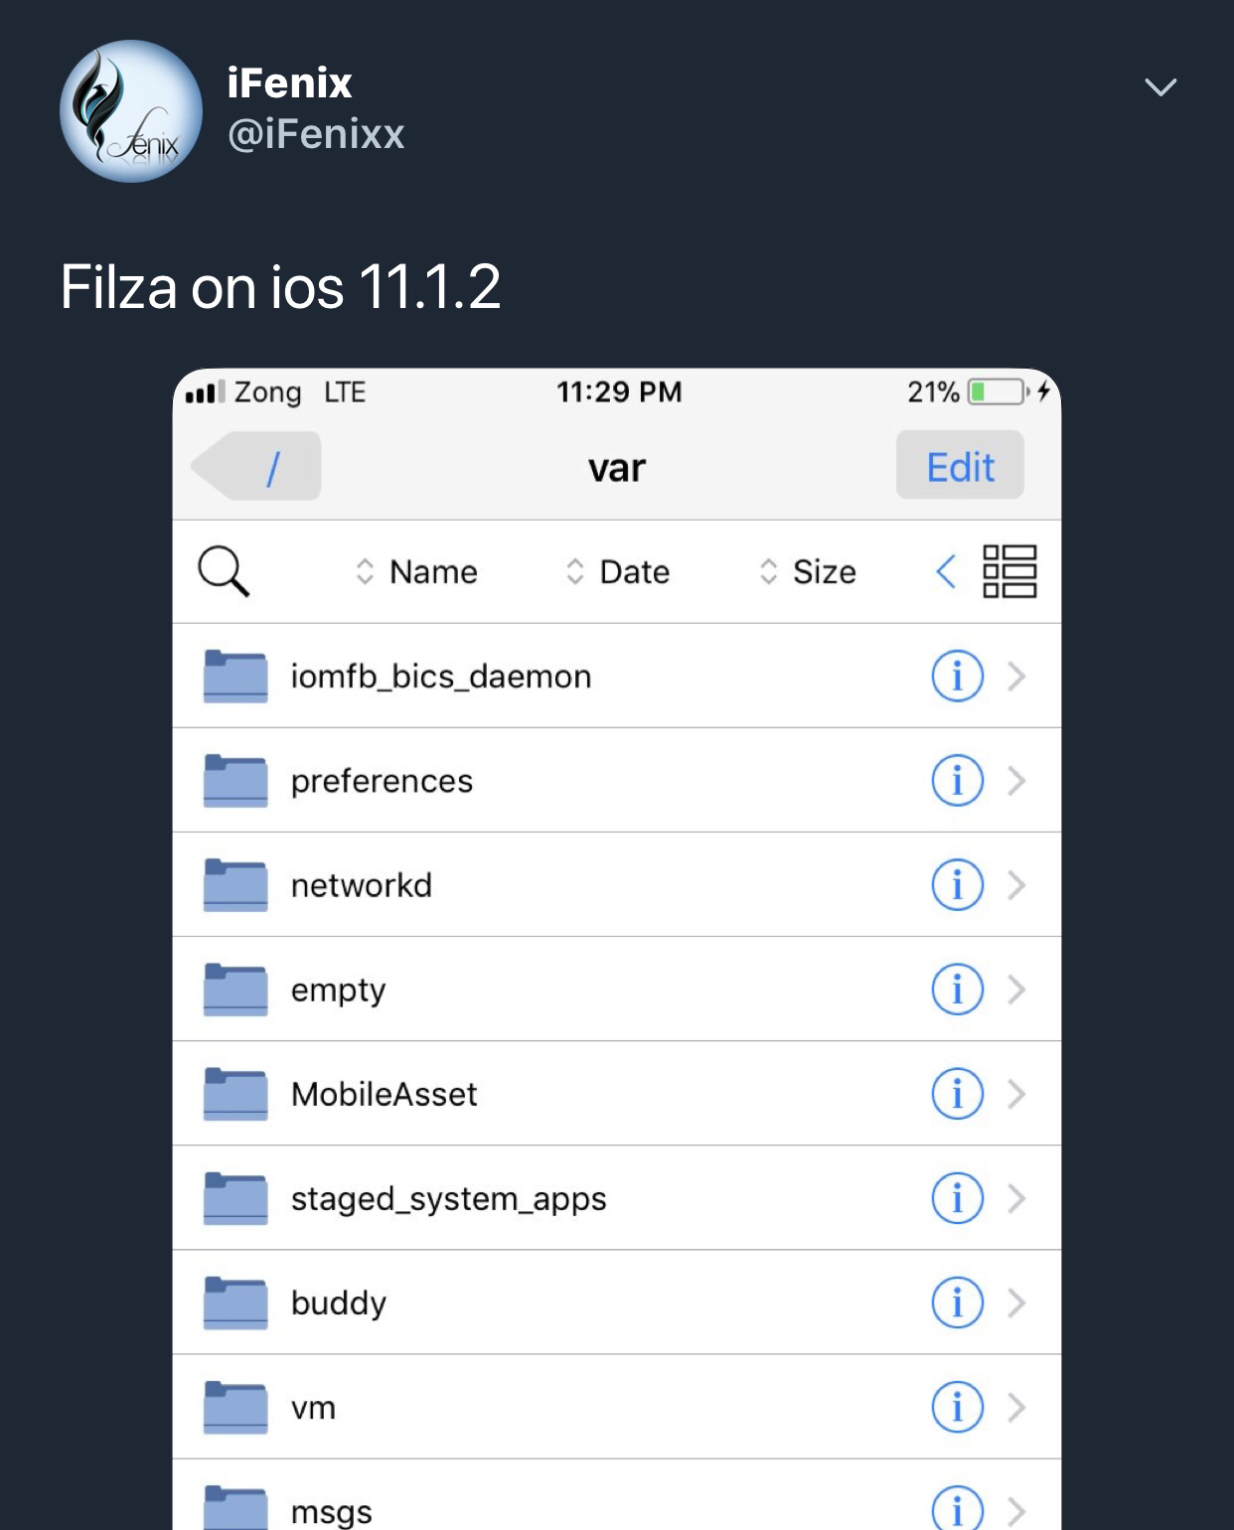
Task: Open the empty folder
Action: pos(617,990)
